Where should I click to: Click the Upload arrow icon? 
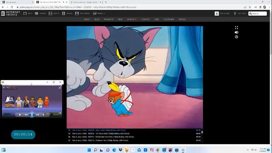(x=235, y=13)
